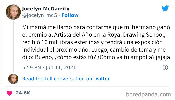Like the tweet with the heart icon
The width and height of the screenshot is (175, 100).
coord(10,93)
